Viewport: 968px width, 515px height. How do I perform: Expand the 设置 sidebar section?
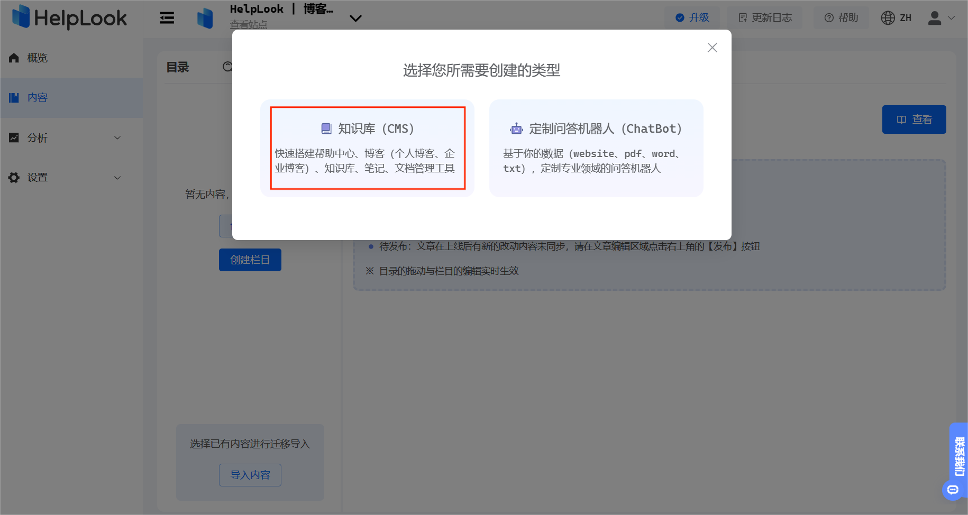tap(71, 177)
